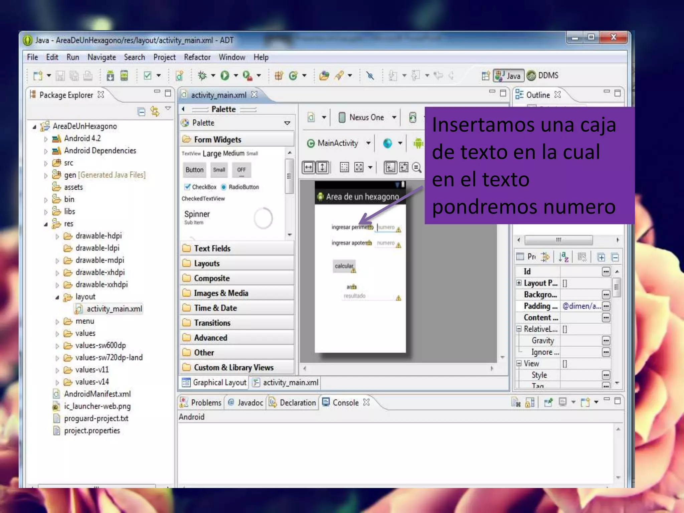Image resolution: width=684 pixels, height=513 pixels.
Task: Open the Palette options dropdown arrow
Action: [287, 123]
